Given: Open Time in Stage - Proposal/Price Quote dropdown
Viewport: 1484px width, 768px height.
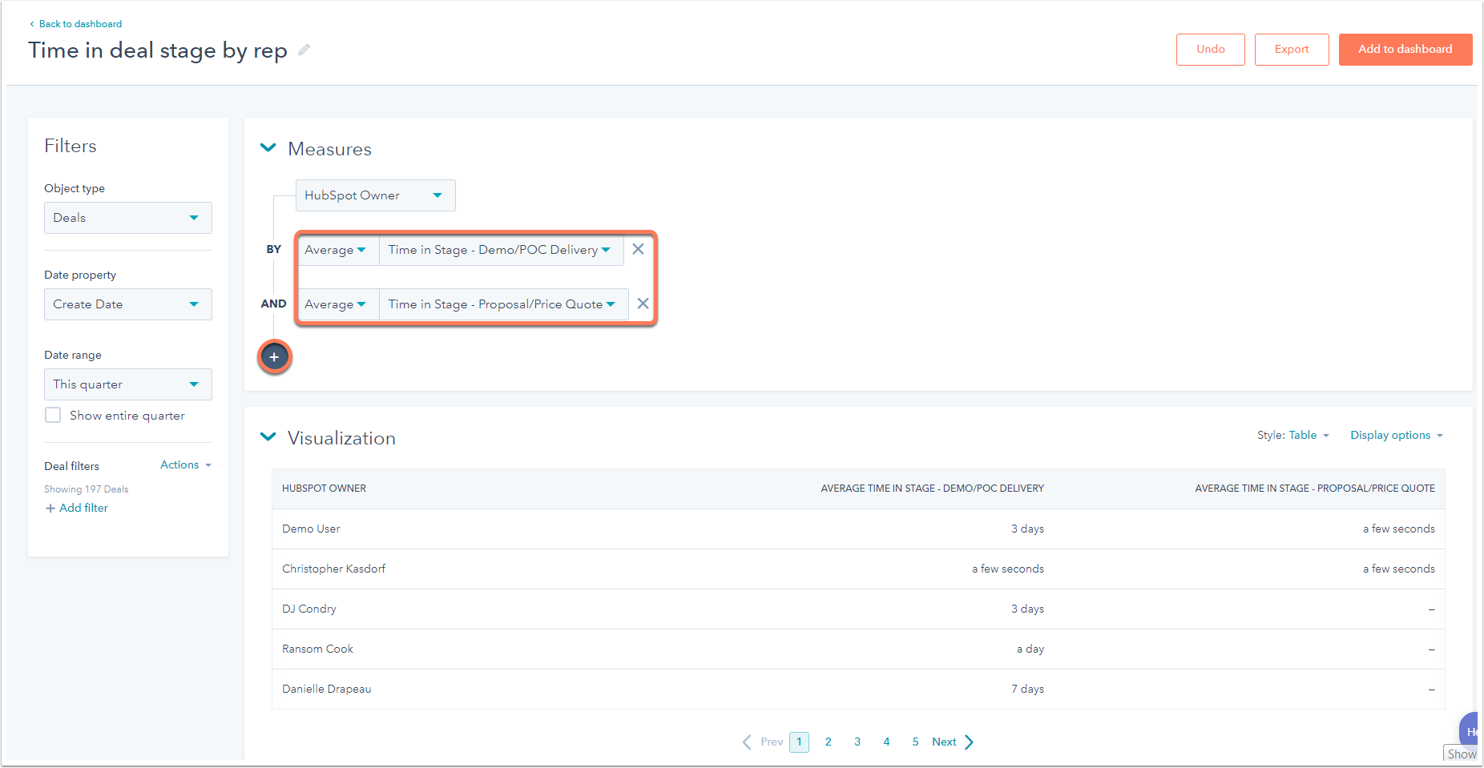Looking at the screenshot, I should (x=503, y=304).
